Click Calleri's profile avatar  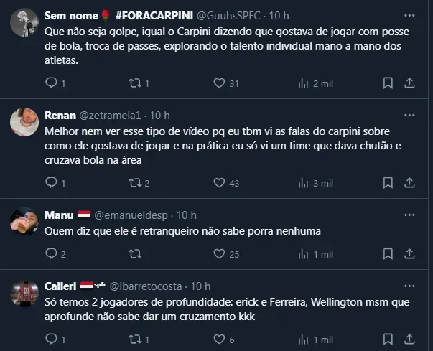pyautogui.click(x=24, y=294)
